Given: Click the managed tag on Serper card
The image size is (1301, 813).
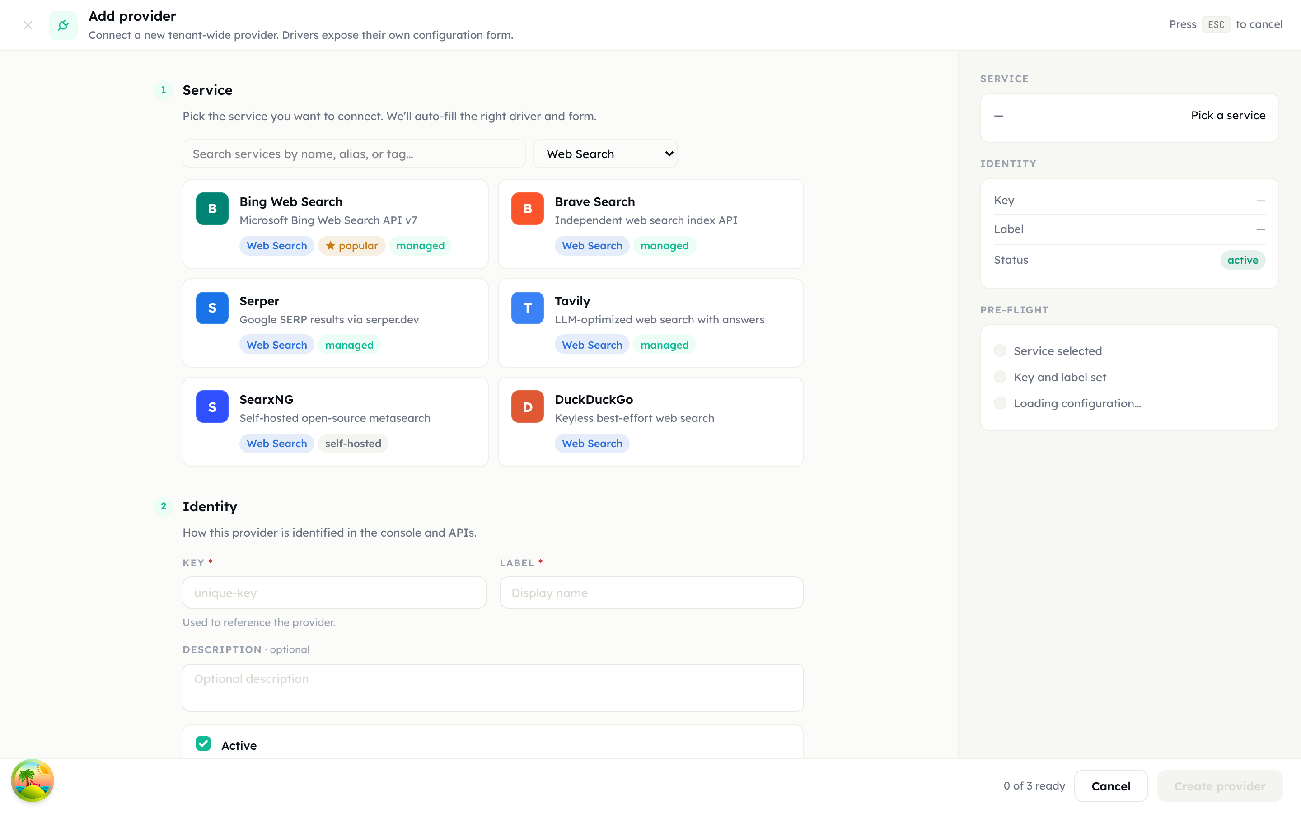Looking at the screenshot, I should (350, 345).
